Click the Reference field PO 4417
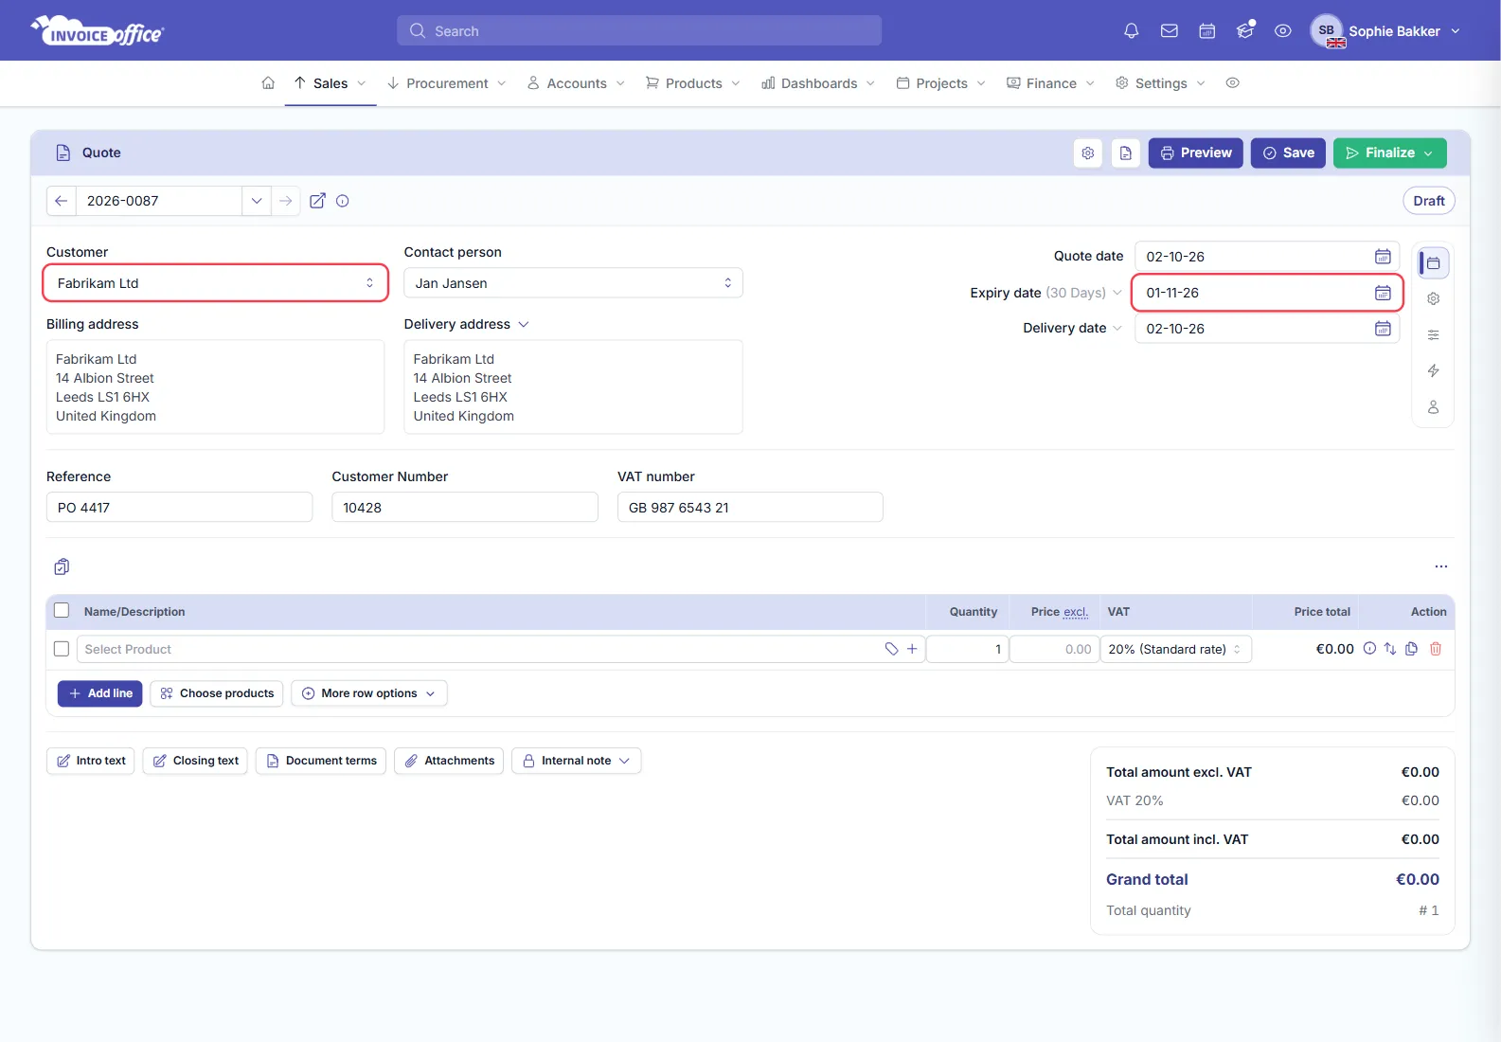Image resolution: width=1501 pixels, height=1042 pixels. pos(179,508)
